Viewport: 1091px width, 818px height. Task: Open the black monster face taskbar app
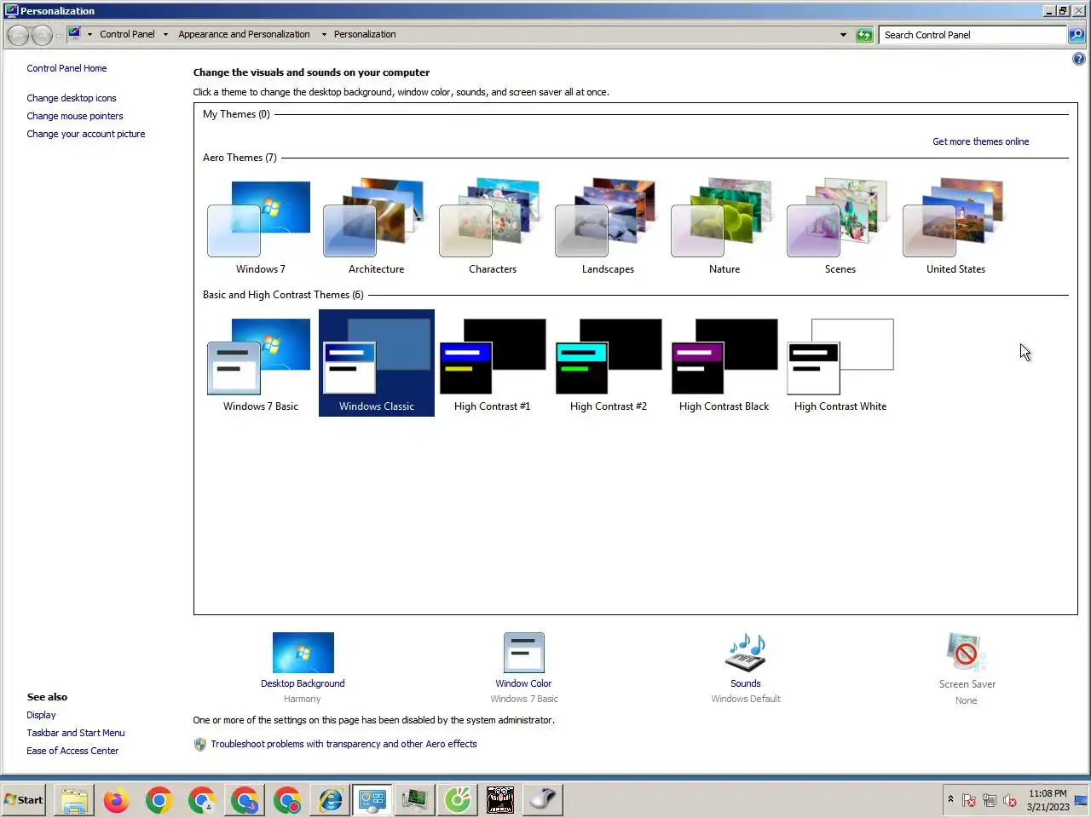tap(500, 800)
